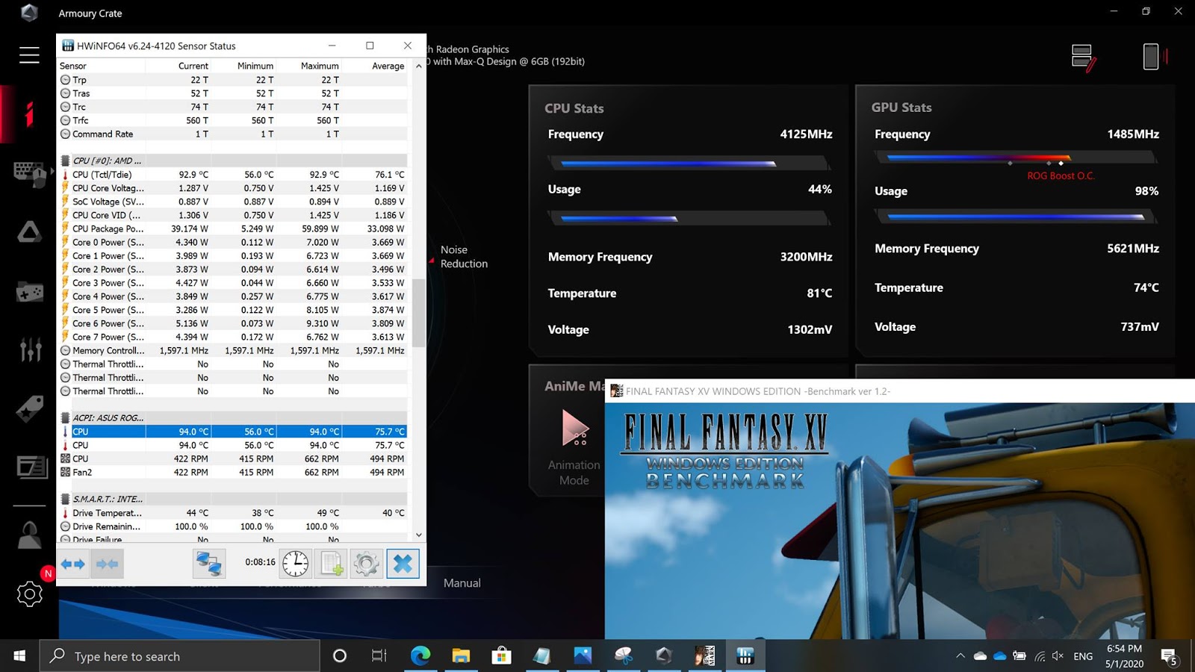Open the Photos app from the taskbar

[582, 656]
